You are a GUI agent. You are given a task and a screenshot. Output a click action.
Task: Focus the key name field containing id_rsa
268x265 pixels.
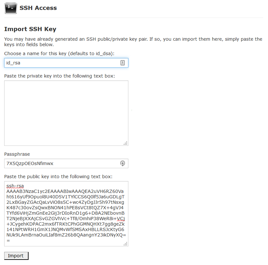point(66,63)
